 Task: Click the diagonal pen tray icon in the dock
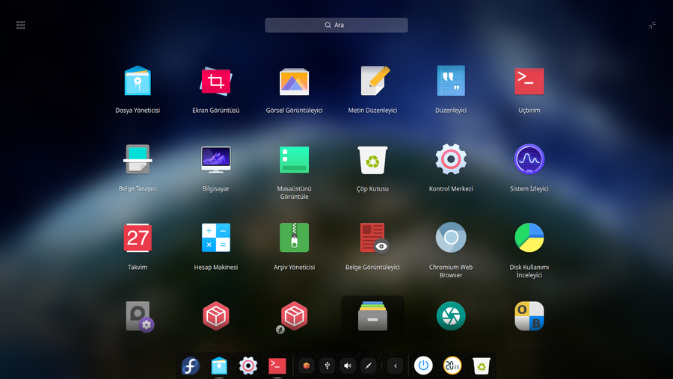(368, 366)
